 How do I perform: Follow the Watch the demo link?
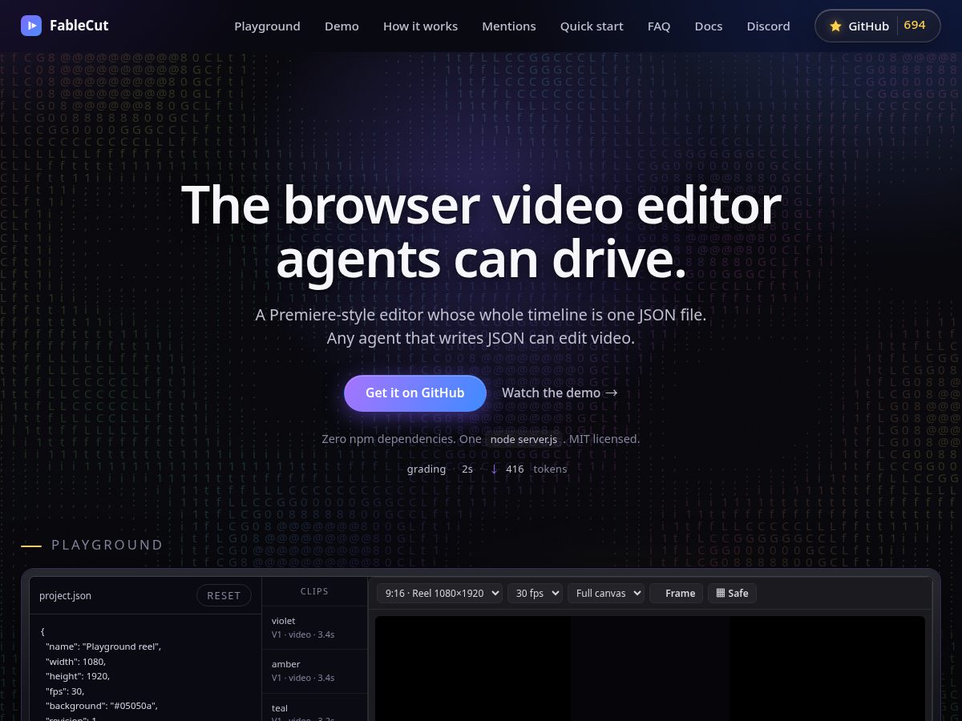[x=560, y=393]
